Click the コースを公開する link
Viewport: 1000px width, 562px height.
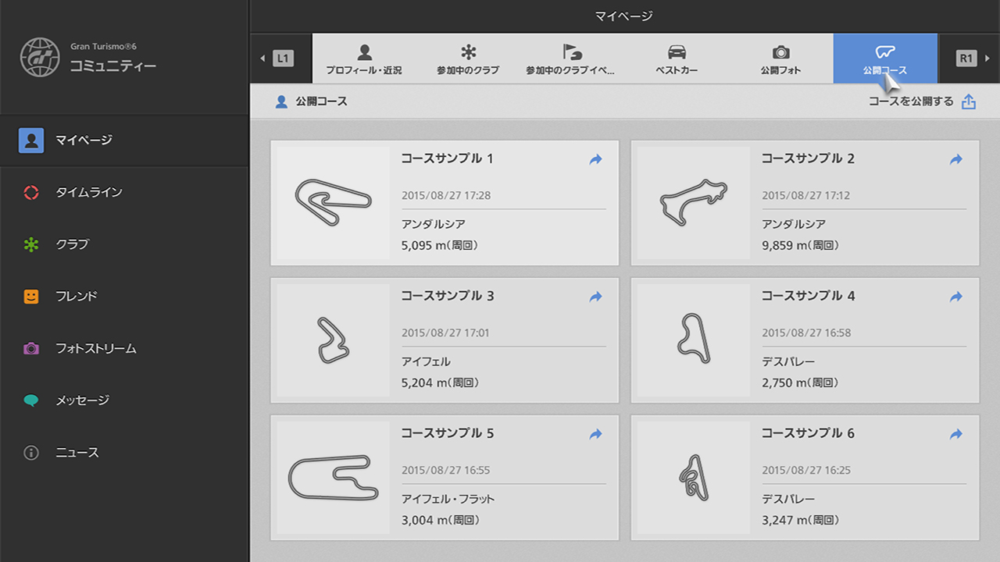[x=911, y=101]
